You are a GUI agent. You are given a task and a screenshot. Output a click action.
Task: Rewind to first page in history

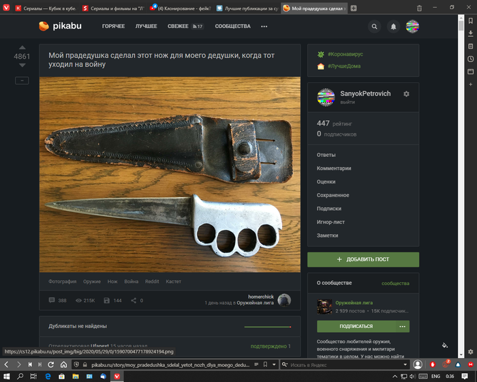(30, 364)
